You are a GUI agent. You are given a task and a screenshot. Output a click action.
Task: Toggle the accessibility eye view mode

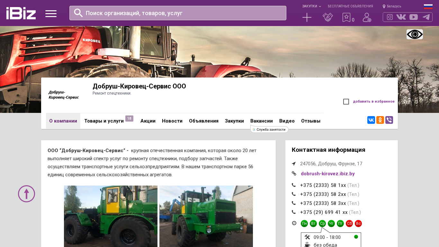pos(415,34)
